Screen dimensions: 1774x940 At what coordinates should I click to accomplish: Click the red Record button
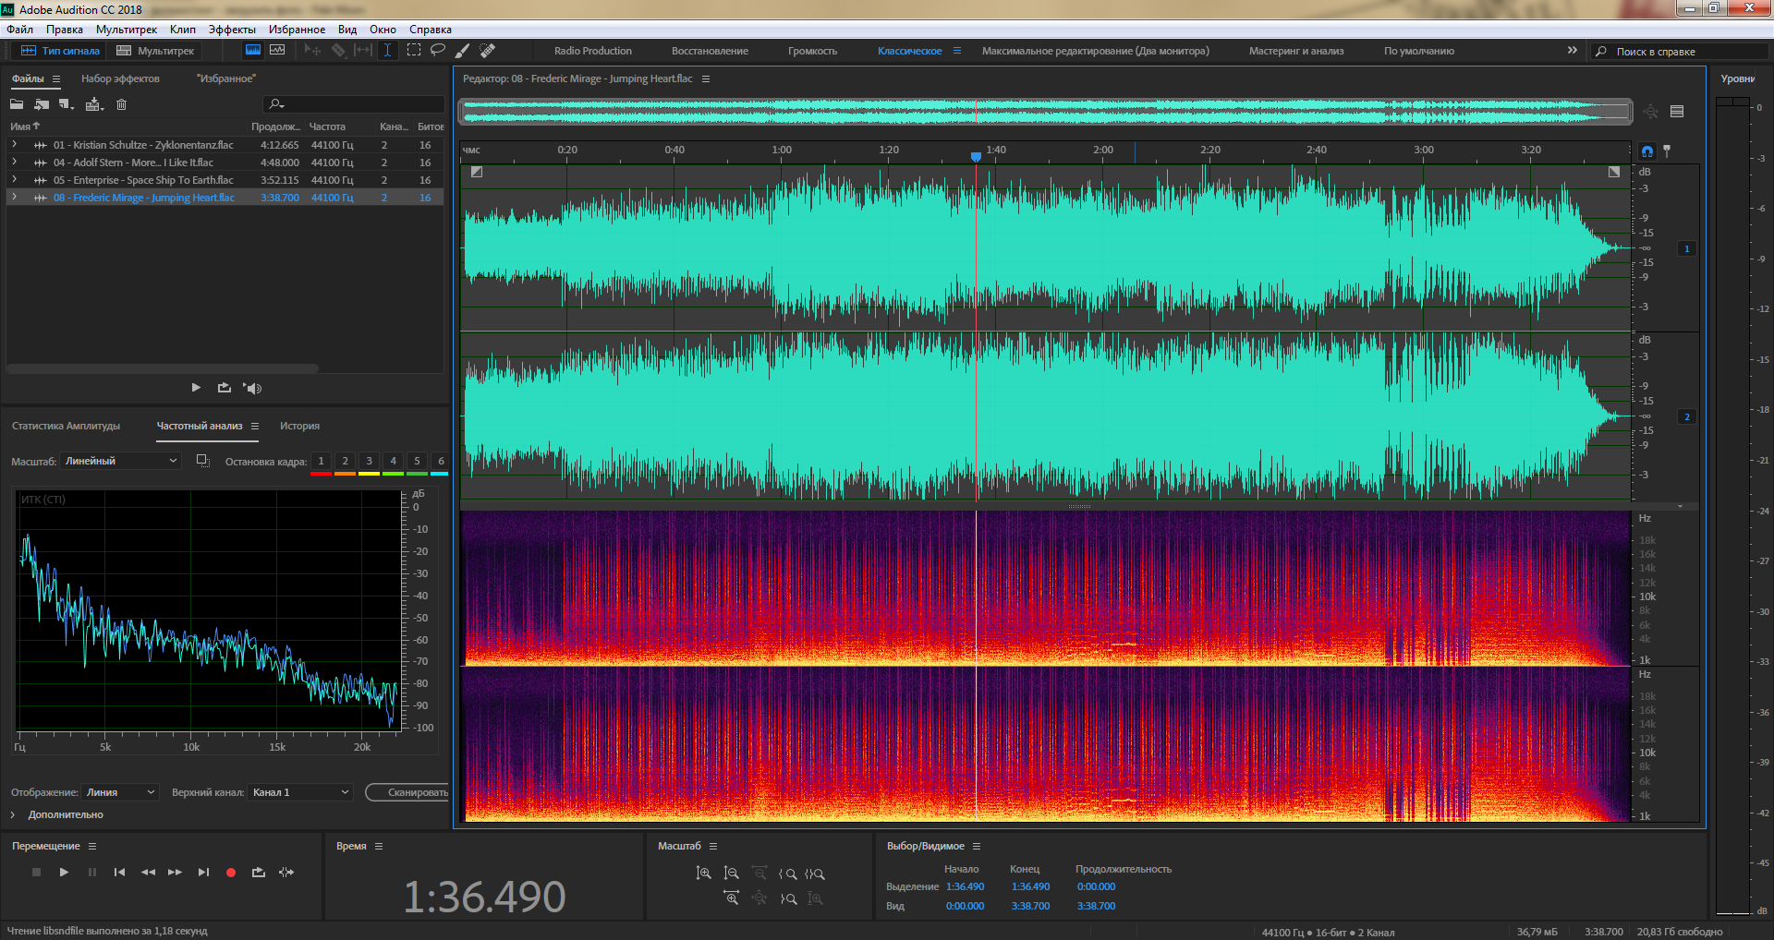click(x=231, y=872)
